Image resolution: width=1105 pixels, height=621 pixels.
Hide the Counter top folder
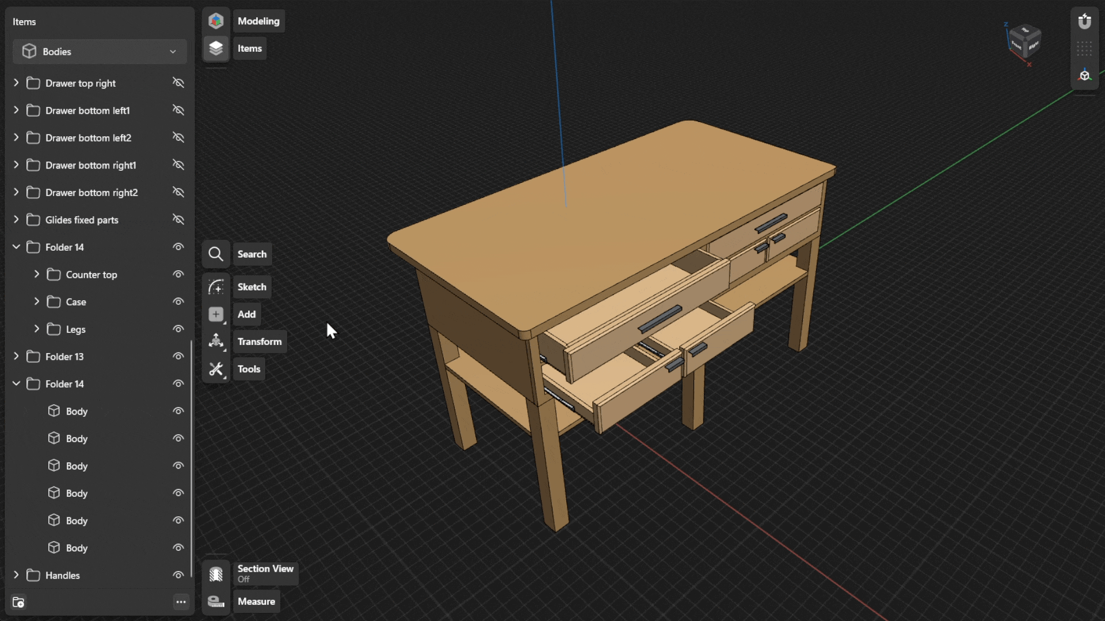[178, 274]
